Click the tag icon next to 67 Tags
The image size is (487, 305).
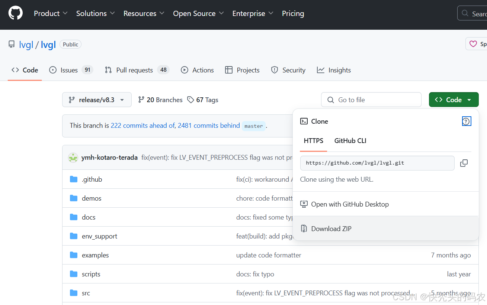point(190,100)
